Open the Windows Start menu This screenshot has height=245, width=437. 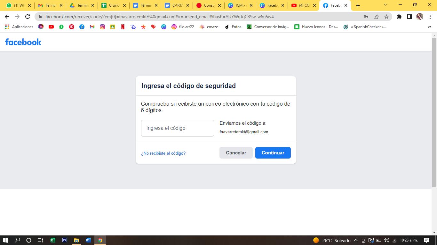pyautogui.click(x=5, y=240)
